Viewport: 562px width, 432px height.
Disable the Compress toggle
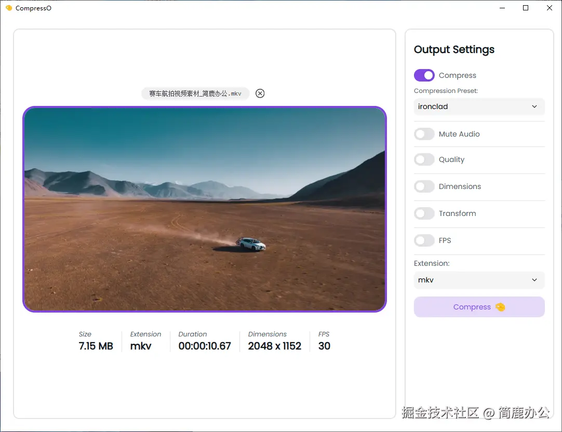[424, 75]
